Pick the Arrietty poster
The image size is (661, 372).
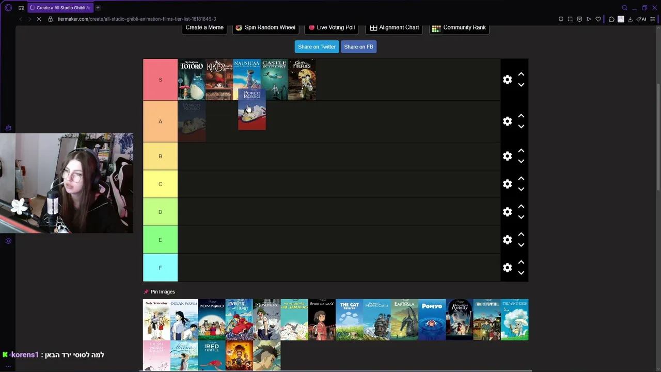460,320
